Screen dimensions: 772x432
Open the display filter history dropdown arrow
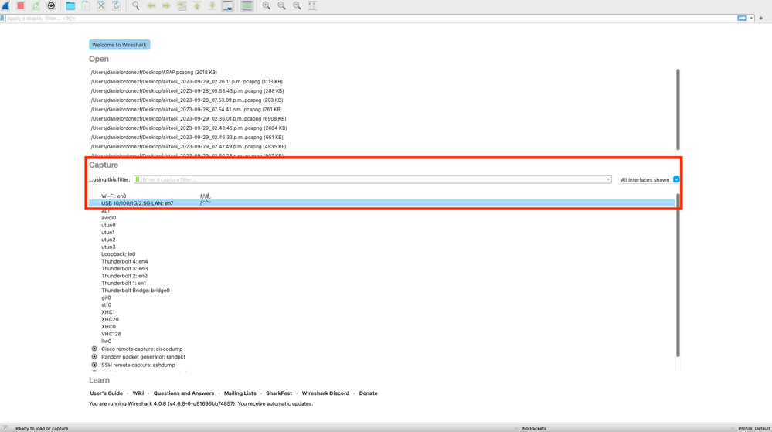pos(751,19)
